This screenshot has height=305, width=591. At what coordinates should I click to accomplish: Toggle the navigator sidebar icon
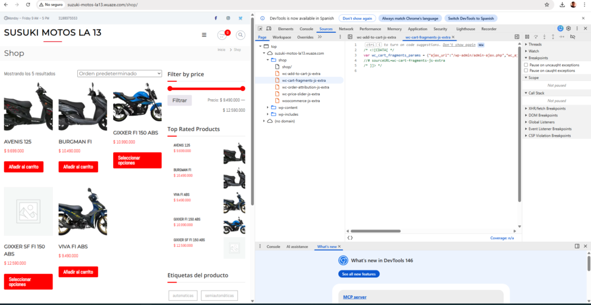(350, 37)
